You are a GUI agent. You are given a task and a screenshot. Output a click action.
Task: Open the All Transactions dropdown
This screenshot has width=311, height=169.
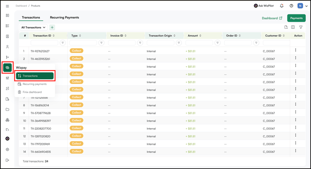coord(33,27)
